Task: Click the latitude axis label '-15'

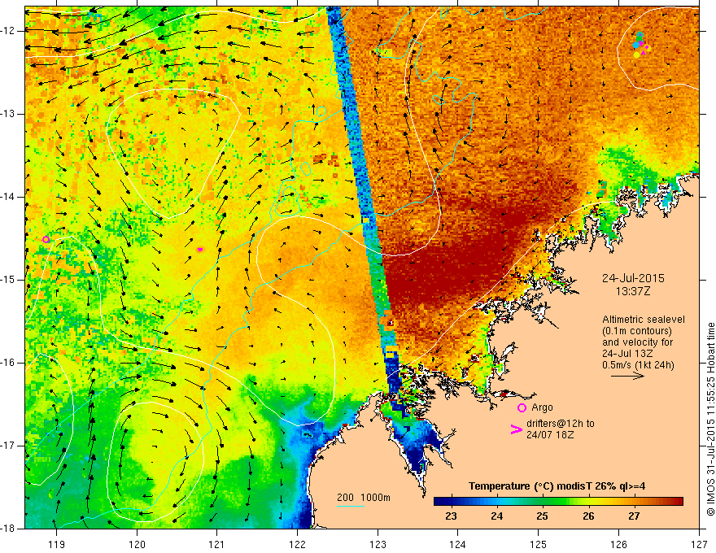Action: tap(9, 280)
